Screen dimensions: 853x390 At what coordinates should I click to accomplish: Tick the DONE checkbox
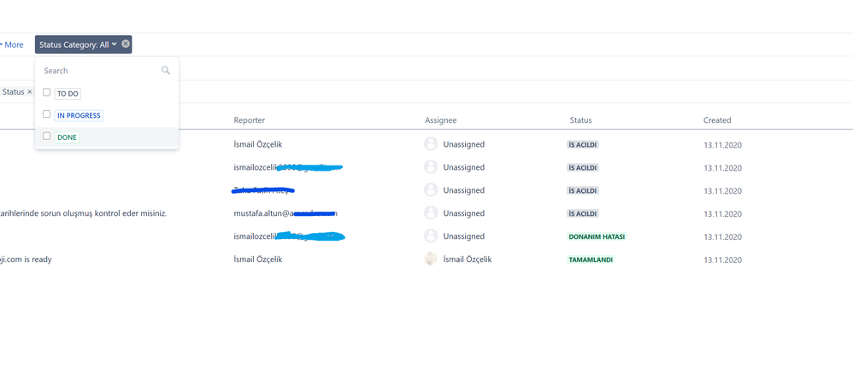(47, 136)
